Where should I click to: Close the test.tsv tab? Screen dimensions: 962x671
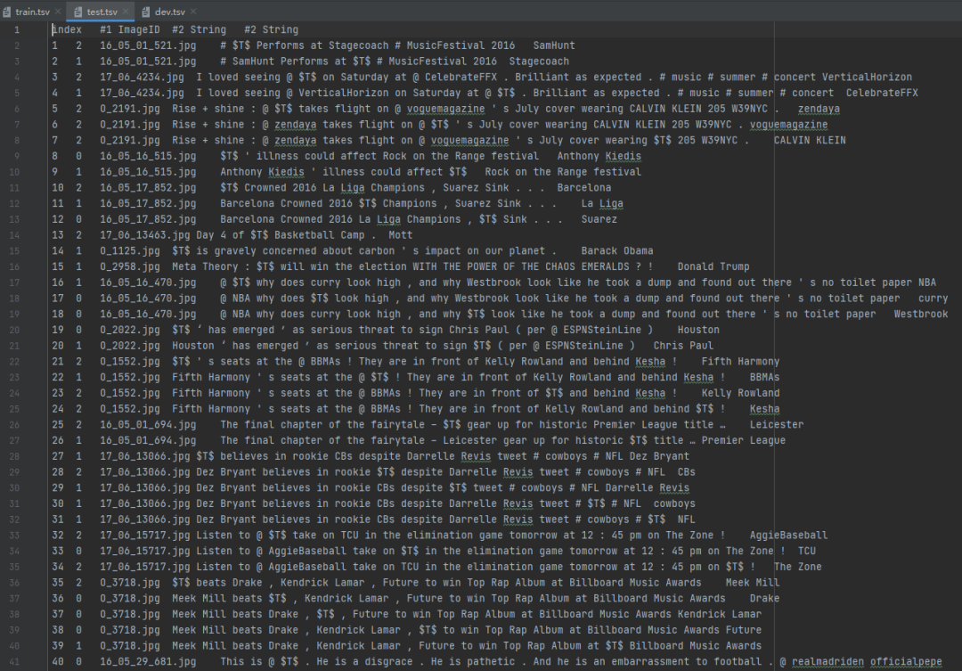(x=126, y=12)
